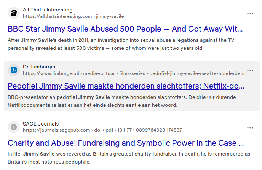Click the "SAGE Journals" site name

point(41,124)
